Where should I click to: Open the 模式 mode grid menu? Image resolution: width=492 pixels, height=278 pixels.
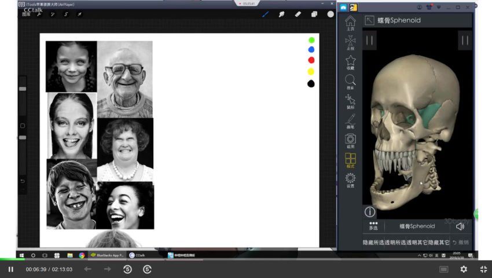click(350, 160)
